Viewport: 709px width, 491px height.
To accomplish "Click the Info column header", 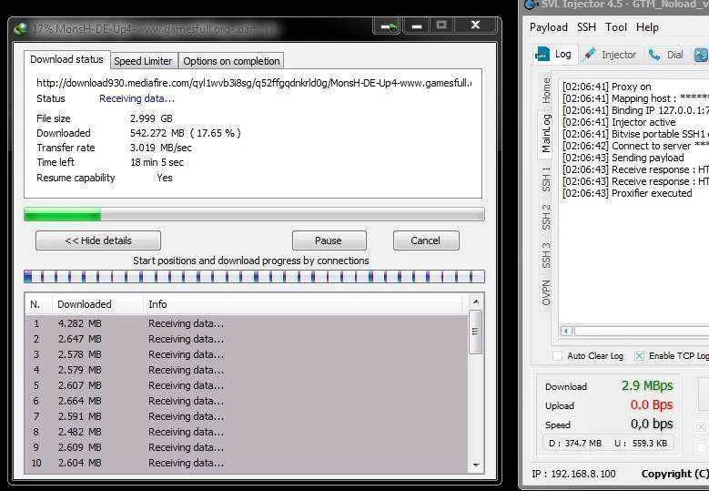I will [x=304, y=304].
